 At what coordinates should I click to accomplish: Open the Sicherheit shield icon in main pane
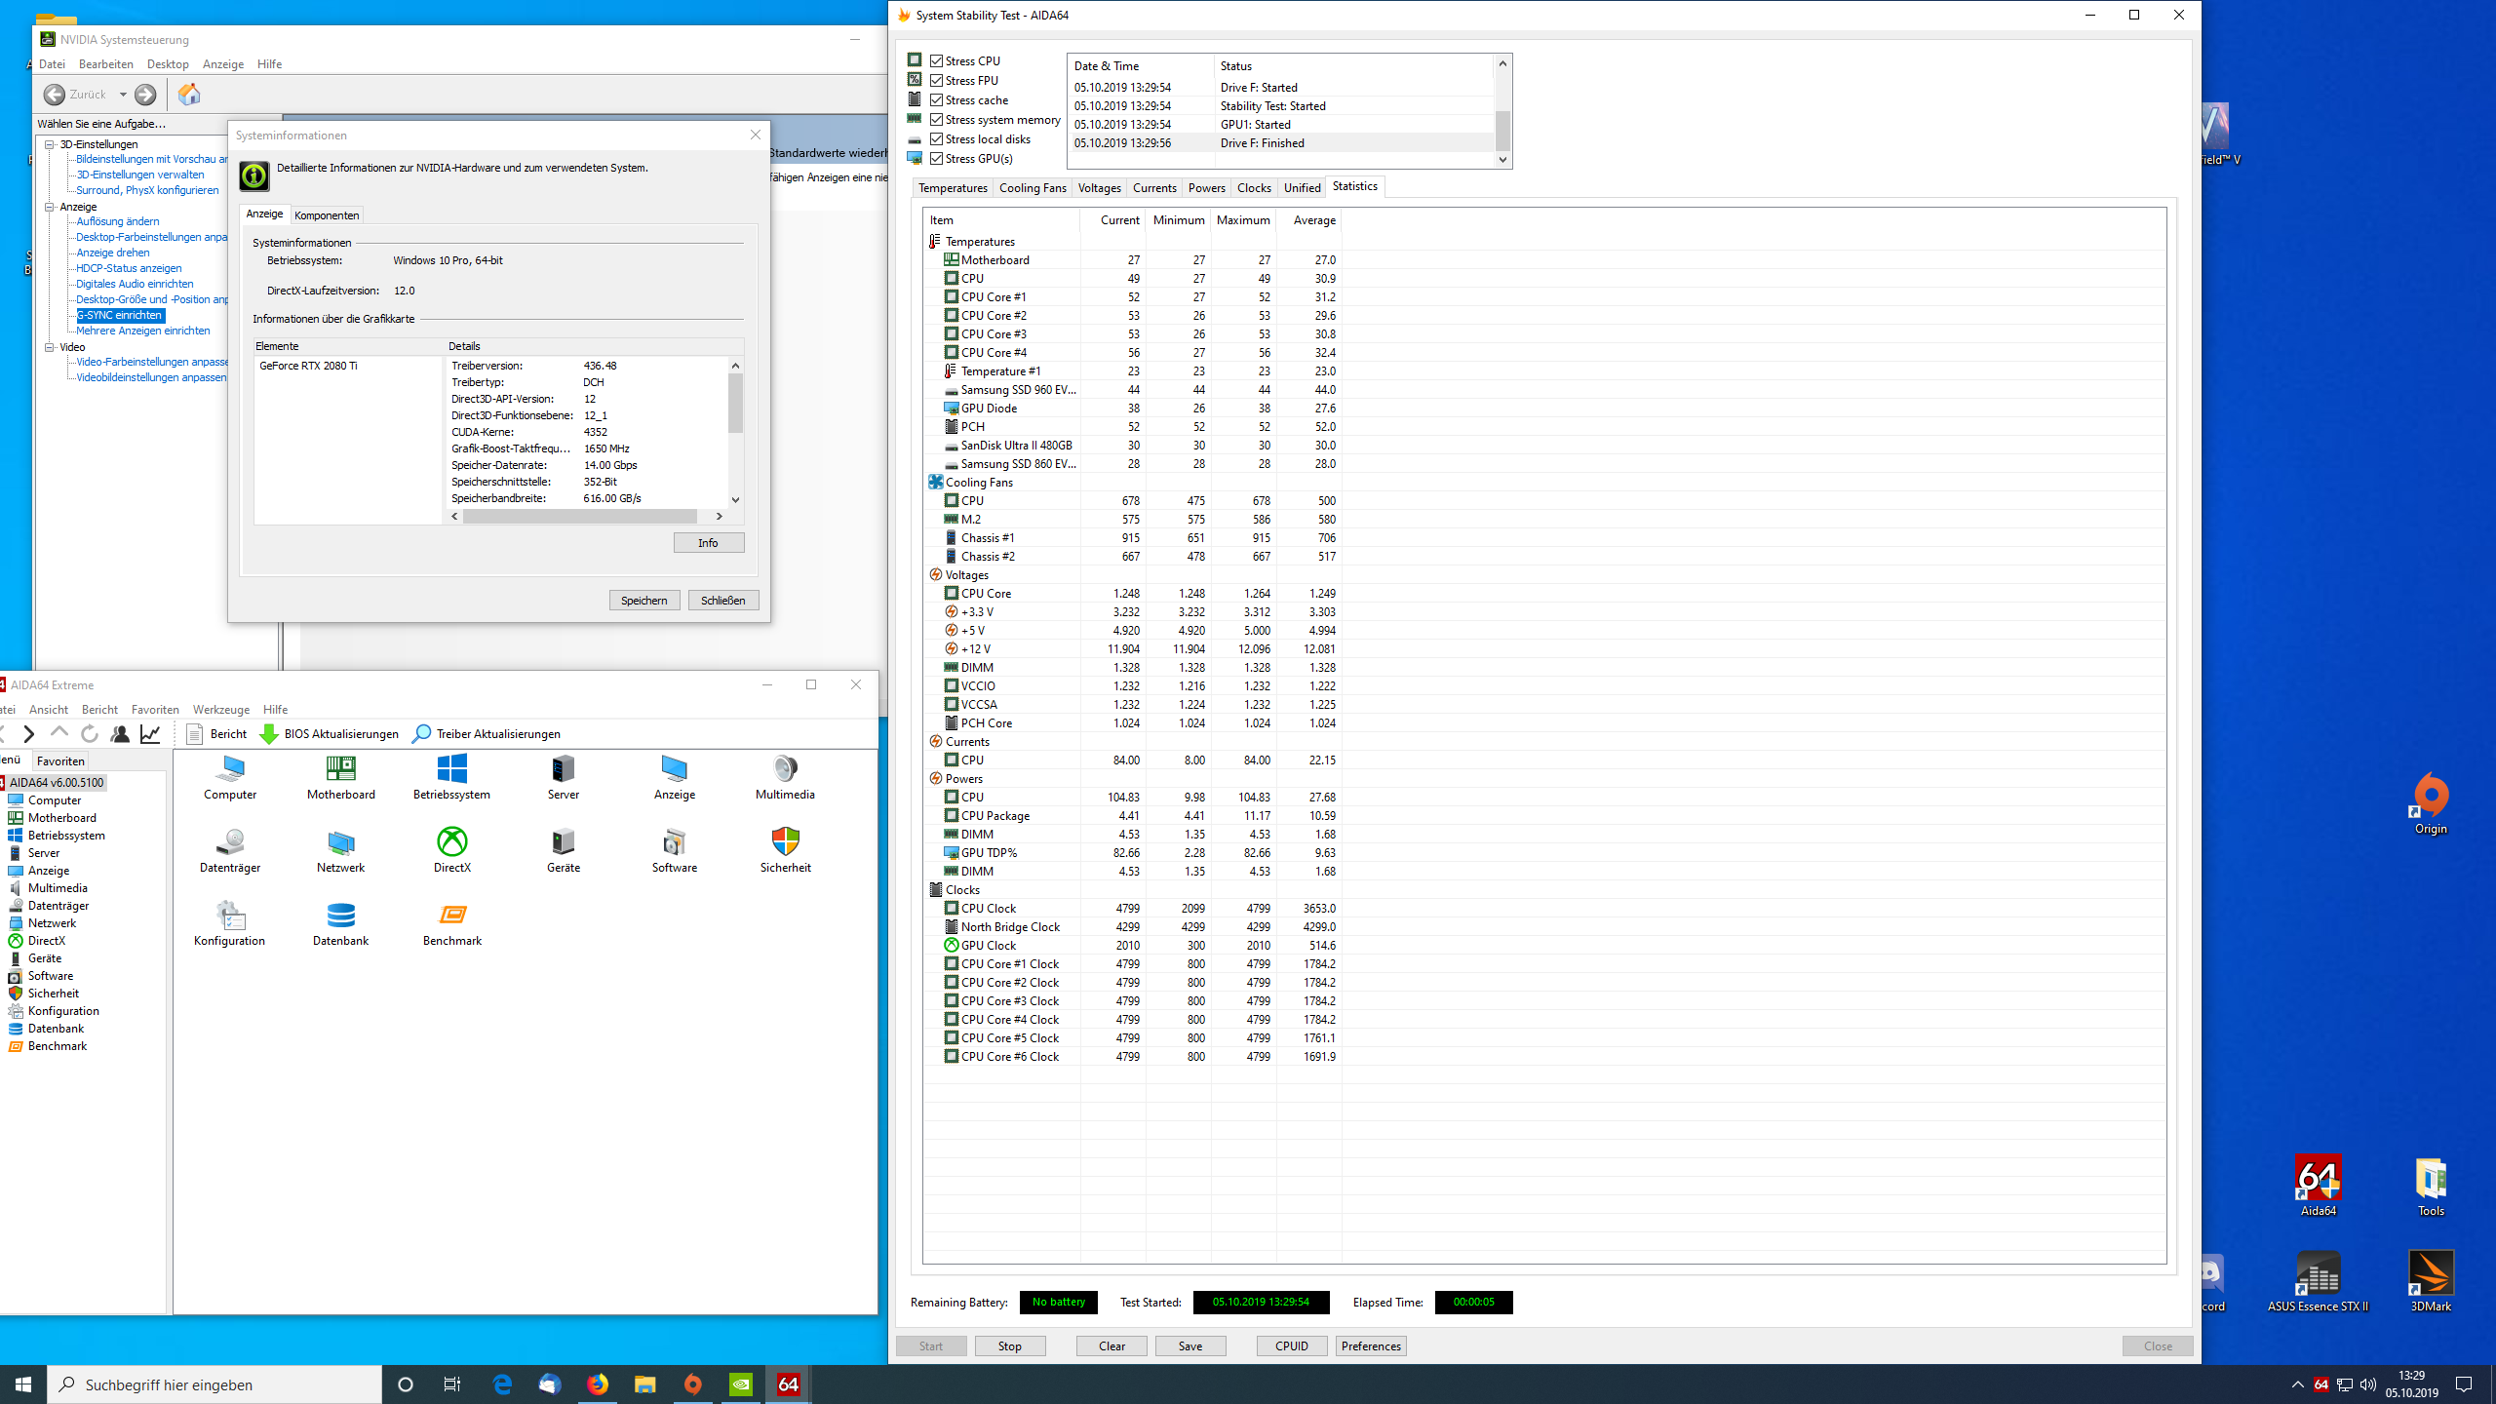click(x=785, y=850)
